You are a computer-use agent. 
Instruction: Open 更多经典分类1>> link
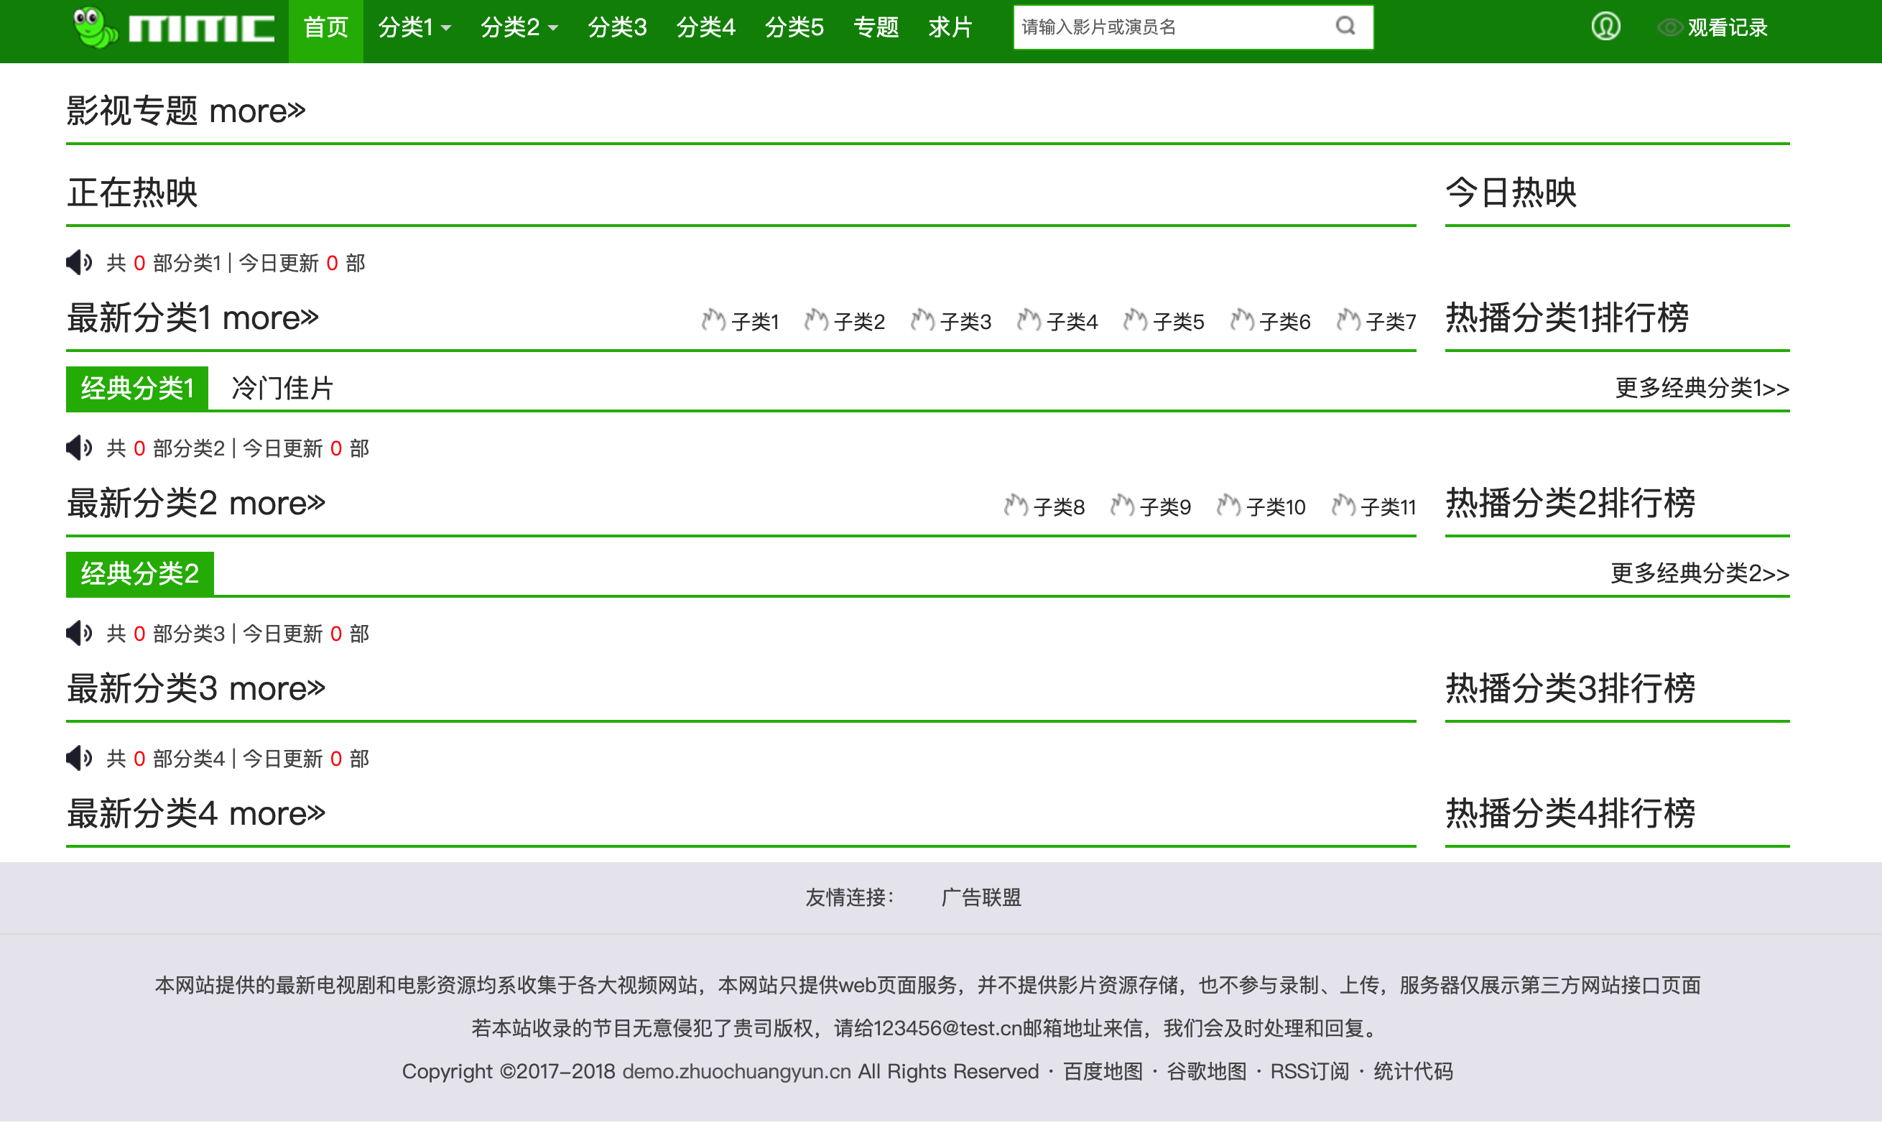click(1702, 388)
